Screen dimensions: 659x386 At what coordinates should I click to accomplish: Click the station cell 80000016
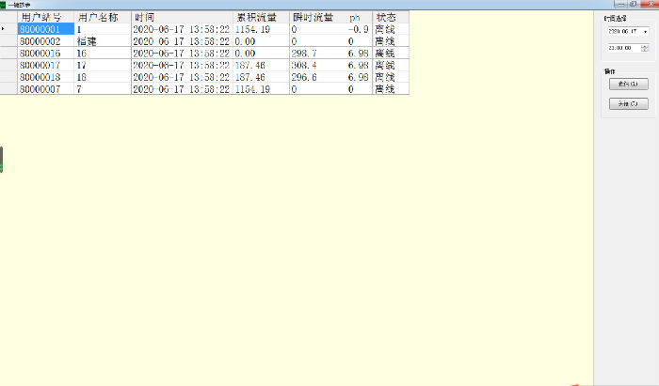tap(45, 54)
